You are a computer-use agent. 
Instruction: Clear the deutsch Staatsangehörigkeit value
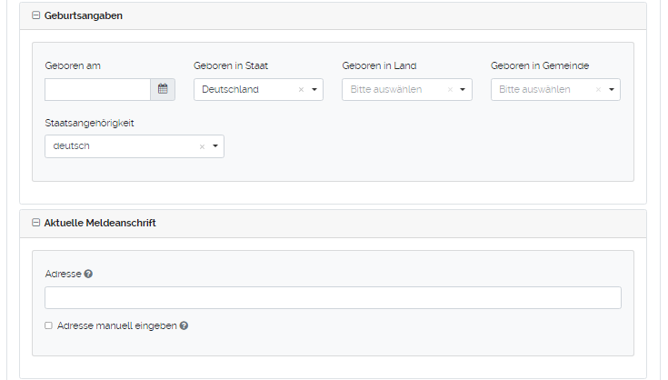coord(202,146)
